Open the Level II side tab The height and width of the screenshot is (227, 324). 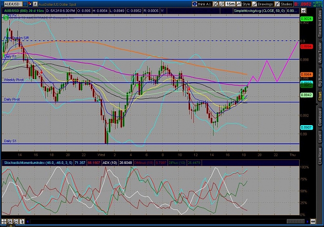(x=320, y=137)
